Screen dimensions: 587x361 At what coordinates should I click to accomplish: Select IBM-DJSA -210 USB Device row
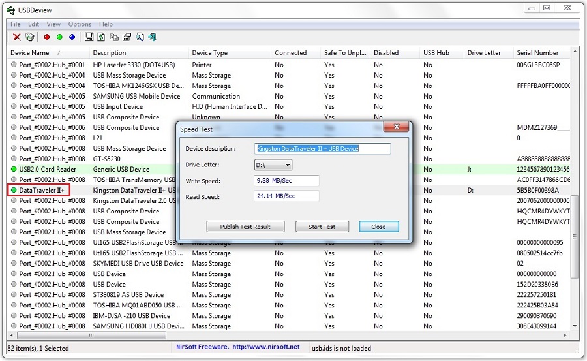click(x=289, y=316)
